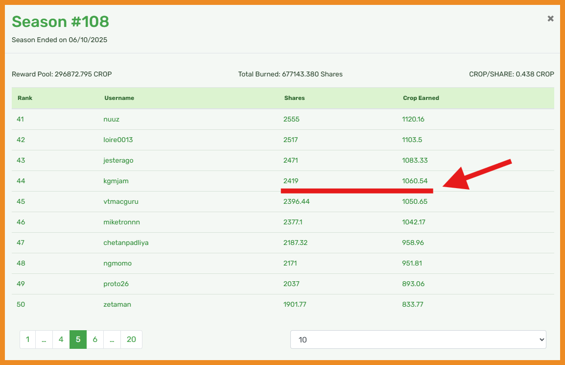Screen dimensions: 565x365
Task: Click username vtmacguru in the list
Action: 124,201
